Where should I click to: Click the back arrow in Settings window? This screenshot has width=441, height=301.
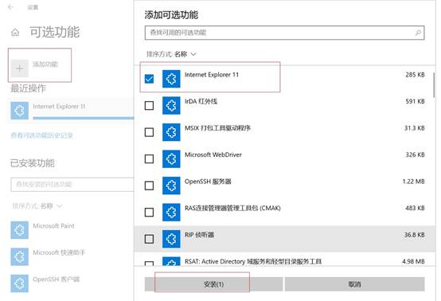pos(10,7)
